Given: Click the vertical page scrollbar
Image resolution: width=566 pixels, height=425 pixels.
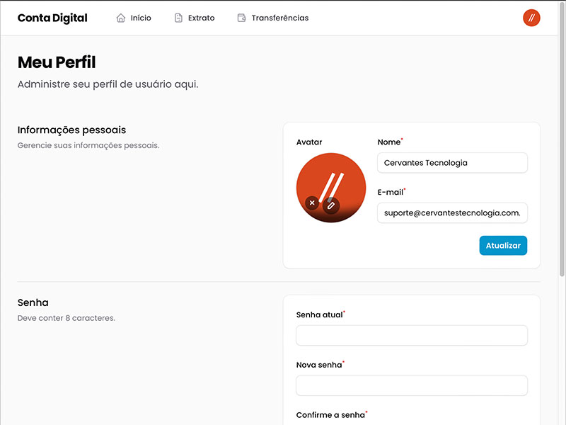Looking at the screenshot, I should pos(562,142).
